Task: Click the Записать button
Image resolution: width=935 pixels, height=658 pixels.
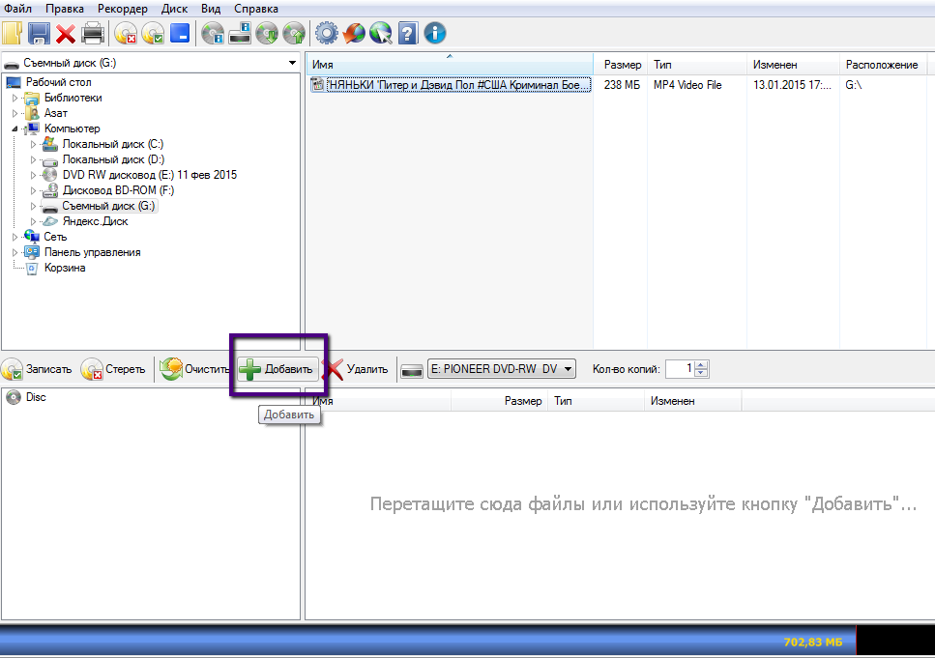Action: point(38,369)
